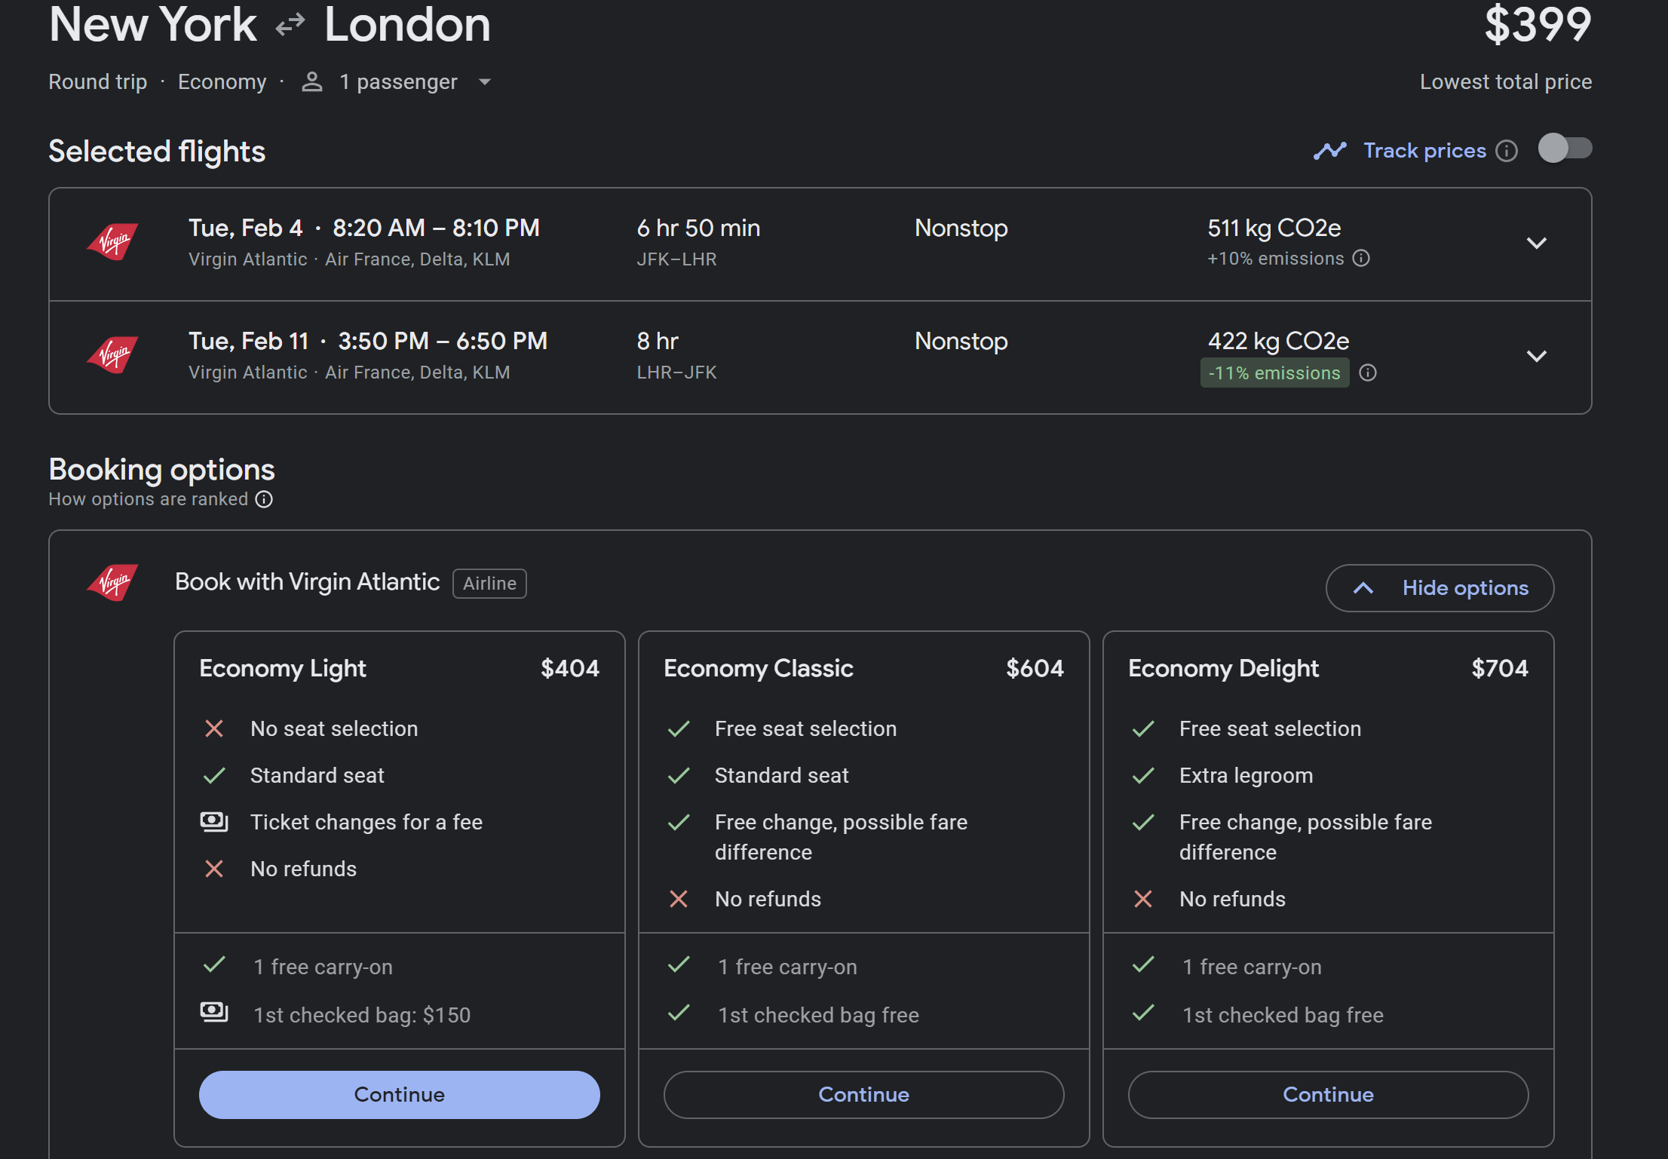Continue with Economy Delight $704 fare
The width and height of the screenshot is (1668, 1159).
point(1328,1094)
